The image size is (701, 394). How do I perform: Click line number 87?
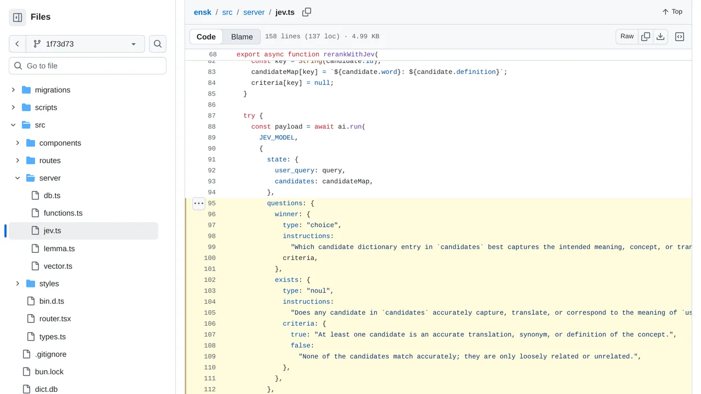point(212,115)
